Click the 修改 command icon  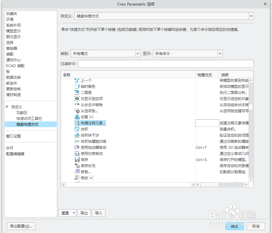point(77,178)
